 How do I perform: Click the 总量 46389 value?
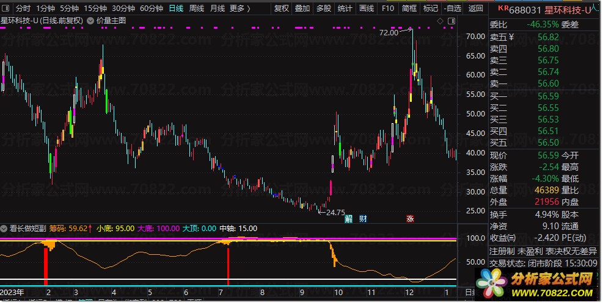pos(546,190)
